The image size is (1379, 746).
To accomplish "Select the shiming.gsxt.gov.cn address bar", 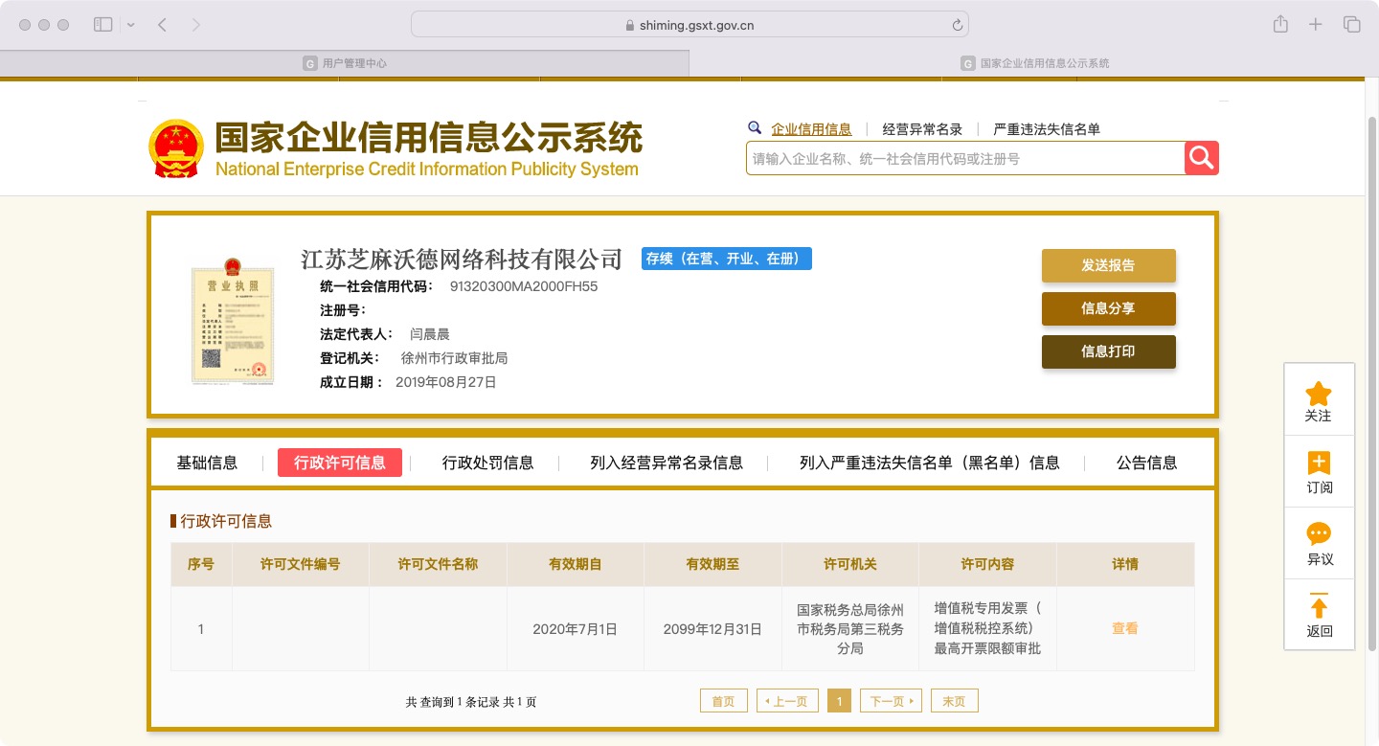I will 689,25.
